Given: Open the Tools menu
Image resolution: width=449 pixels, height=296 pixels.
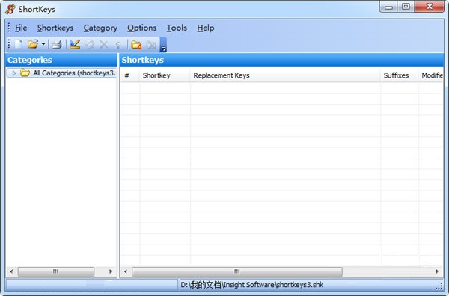Looking at the screenshot, I should (x=177, y=28).
